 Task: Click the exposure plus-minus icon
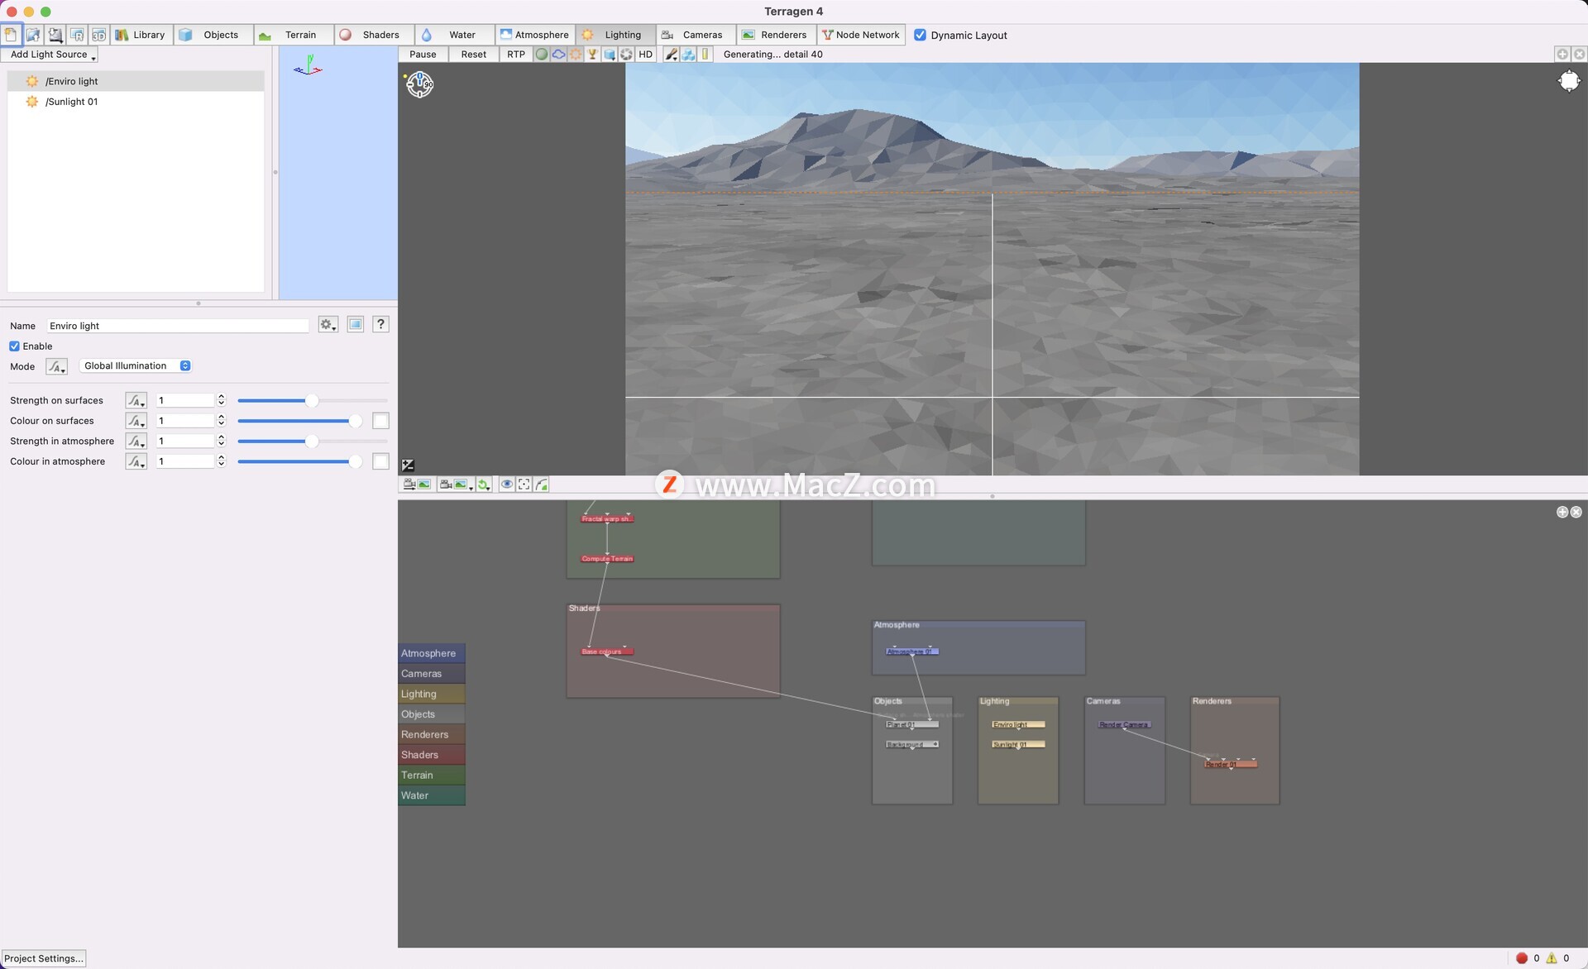point(408,465)
